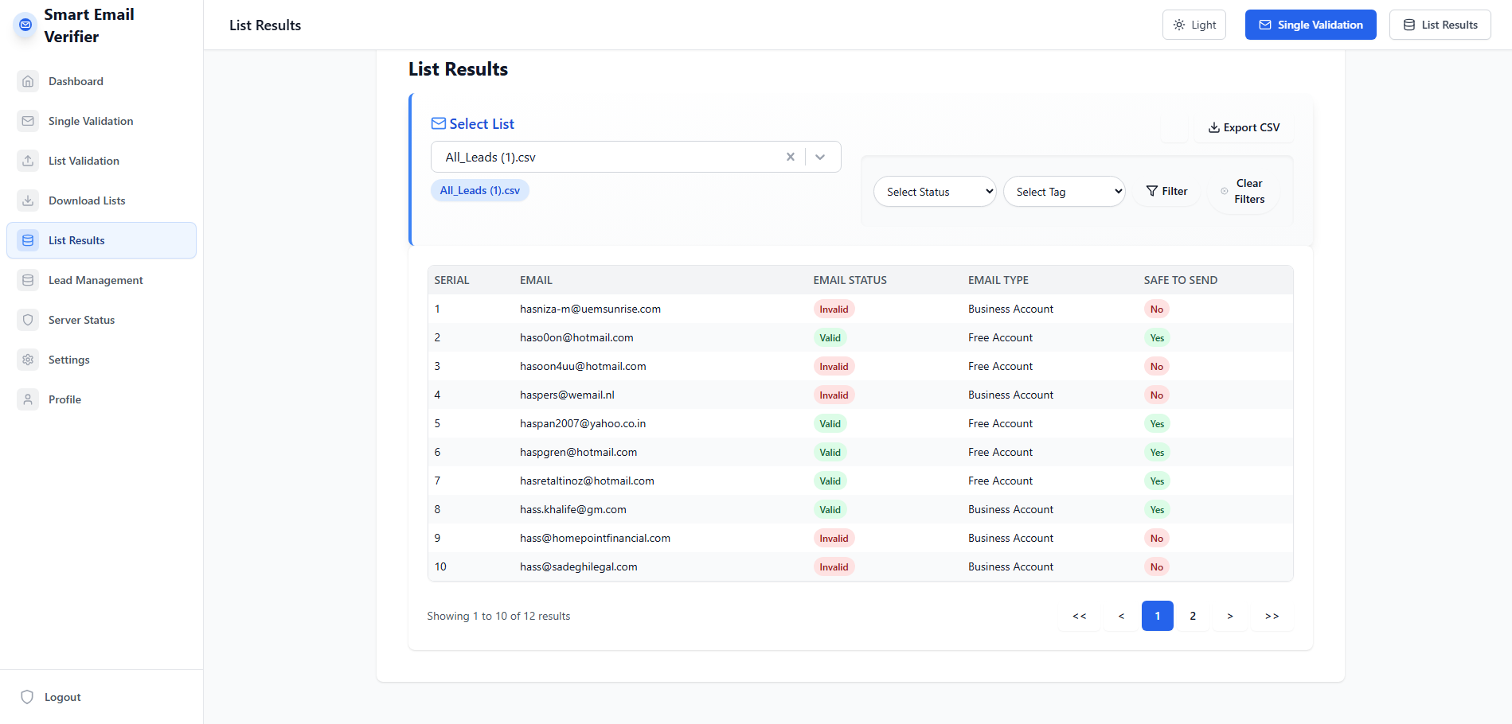Click the Download Lists icon in sidebar
Image resolution: width=1512 pixels, height=724 pixels.
coord(28,200)
